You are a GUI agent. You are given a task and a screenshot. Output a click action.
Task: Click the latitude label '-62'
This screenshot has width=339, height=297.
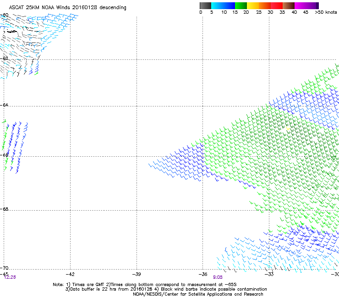click(4, 58)
